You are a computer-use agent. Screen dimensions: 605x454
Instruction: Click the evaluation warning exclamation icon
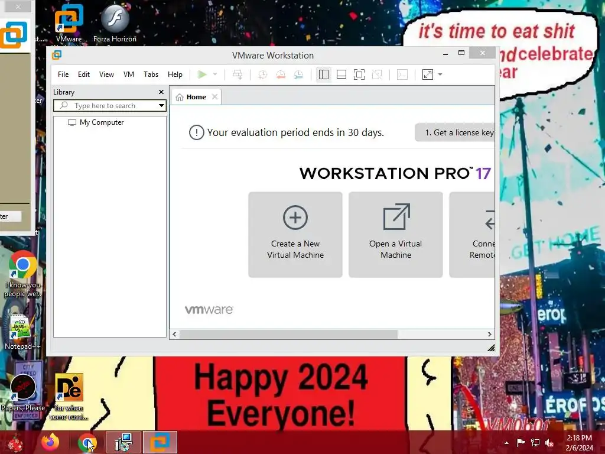point(196,132)
